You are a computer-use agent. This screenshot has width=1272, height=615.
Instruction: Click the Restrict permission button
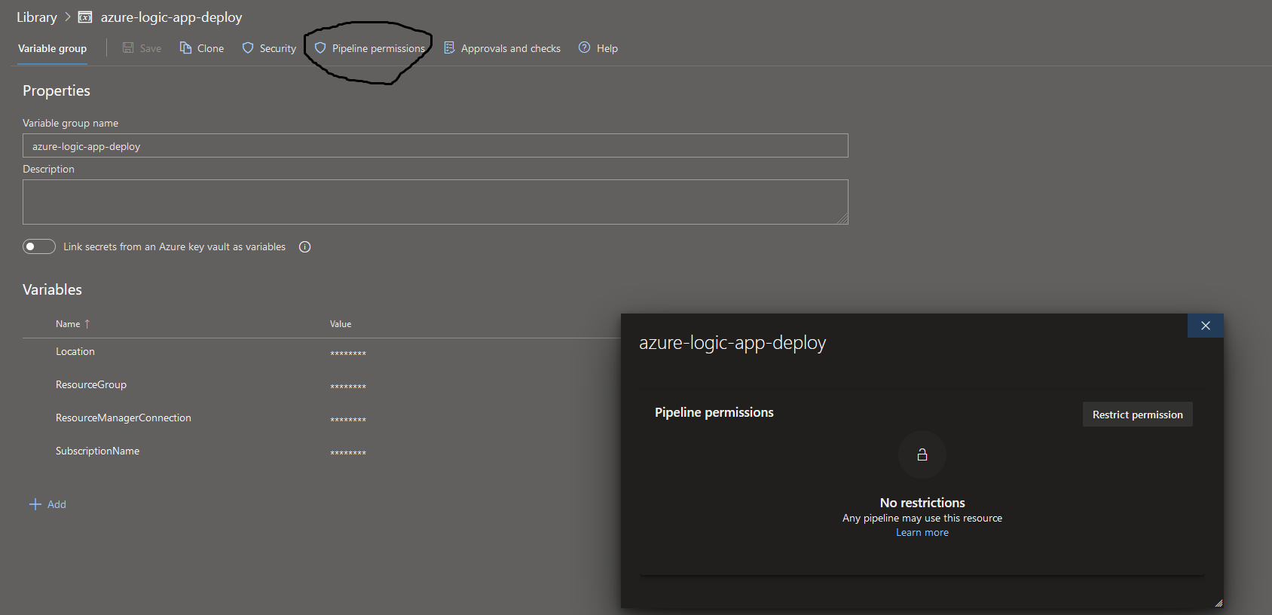(1137, 415)
